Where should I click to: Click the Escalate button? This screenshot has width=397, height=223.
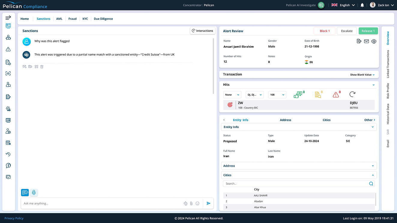click(347, 31)
